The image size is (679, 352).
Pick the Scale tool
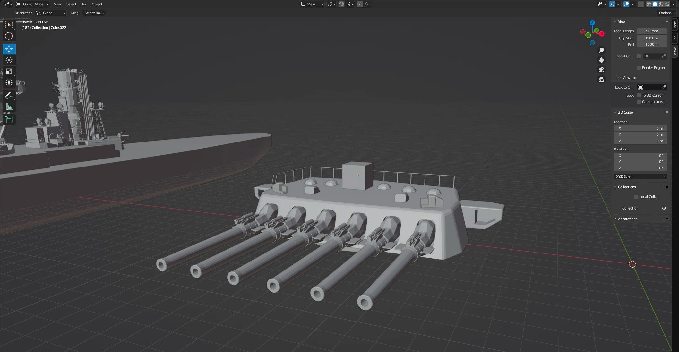point(9,71)
